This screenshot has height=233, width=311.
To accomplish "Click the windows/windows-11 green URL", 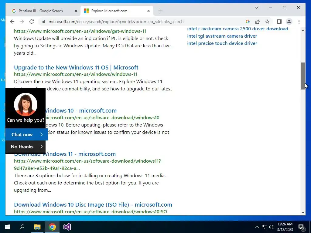I will (x=76, y=74).
